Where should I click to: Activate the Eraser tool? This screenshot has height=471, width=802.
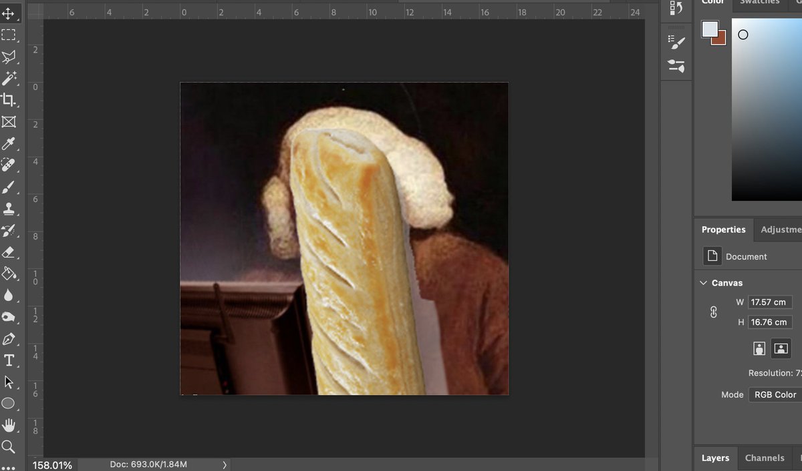click(9, 252)
